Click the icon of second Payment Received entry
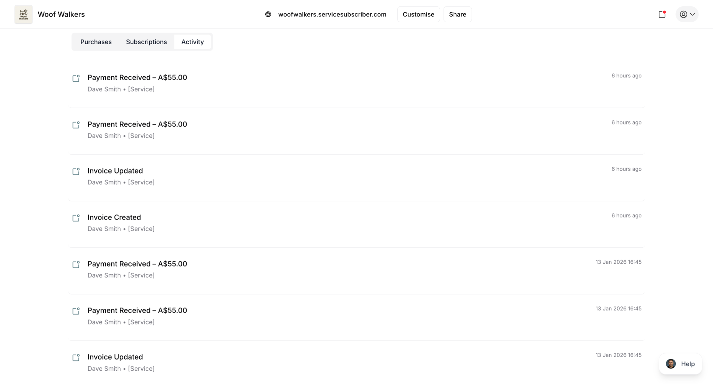The image size is (713, 385). 76,125
